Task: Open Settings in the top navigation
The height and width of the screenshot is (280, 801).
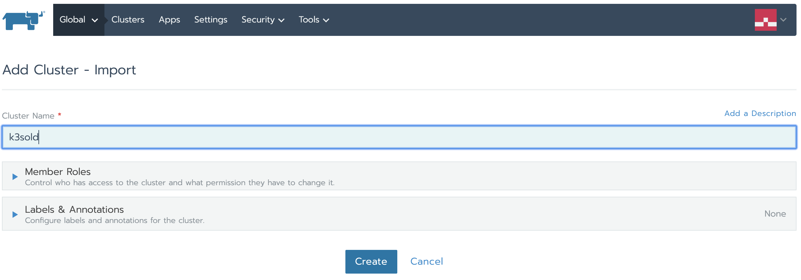Action: [211, 20]
